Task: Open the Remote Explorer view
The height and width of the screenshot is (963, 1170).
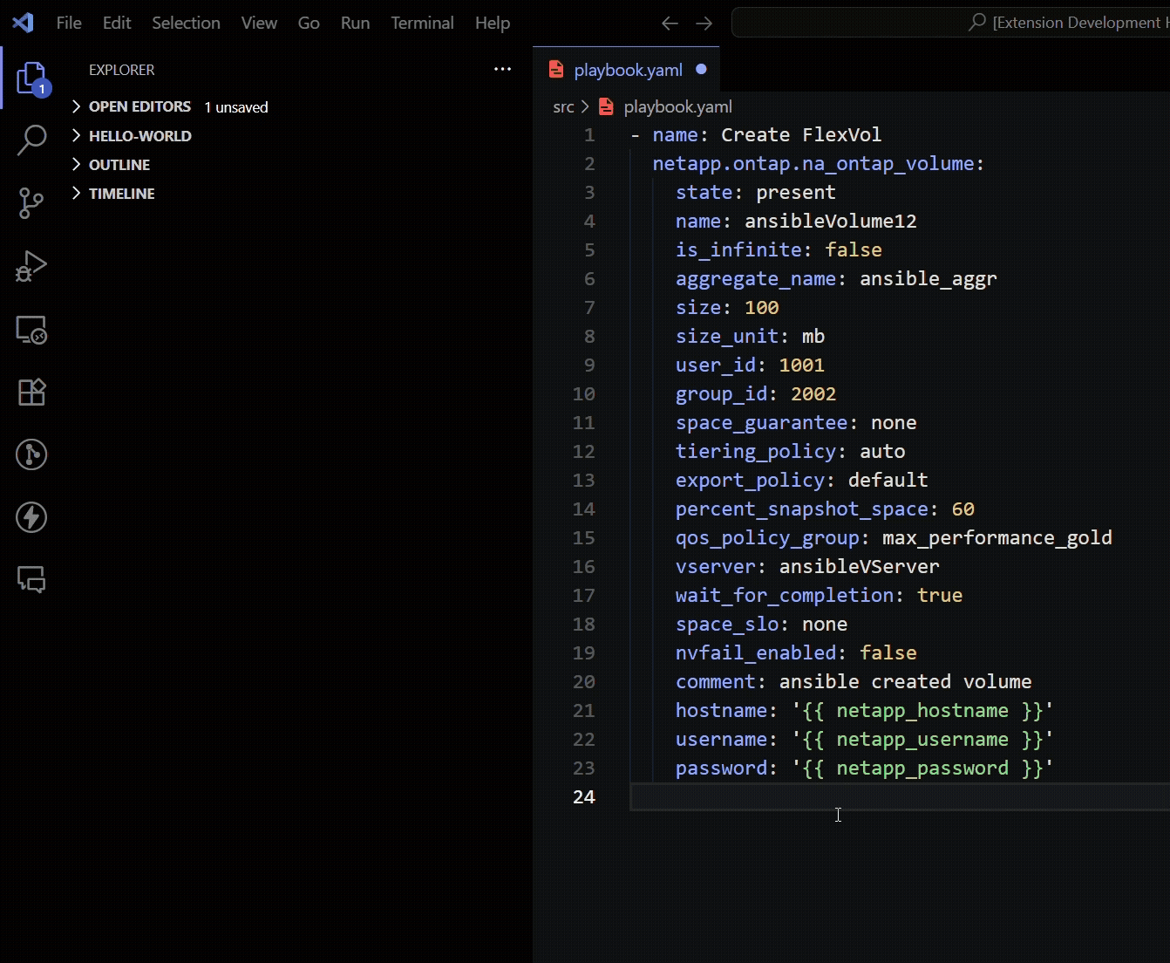Action: coord(31,330)
